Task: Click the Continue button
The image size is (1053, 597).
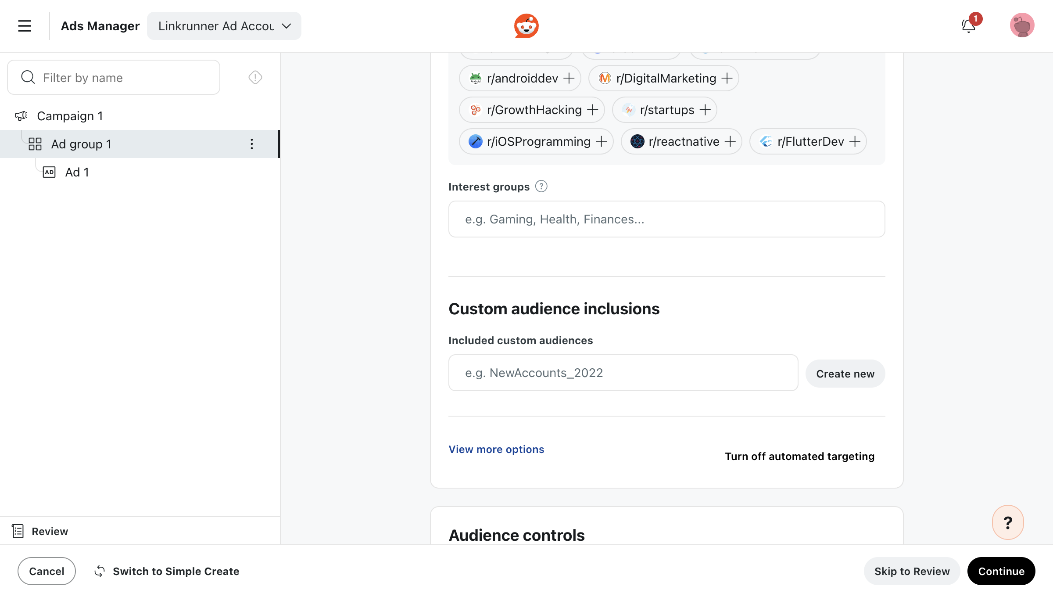Action: click(1001, 571)
